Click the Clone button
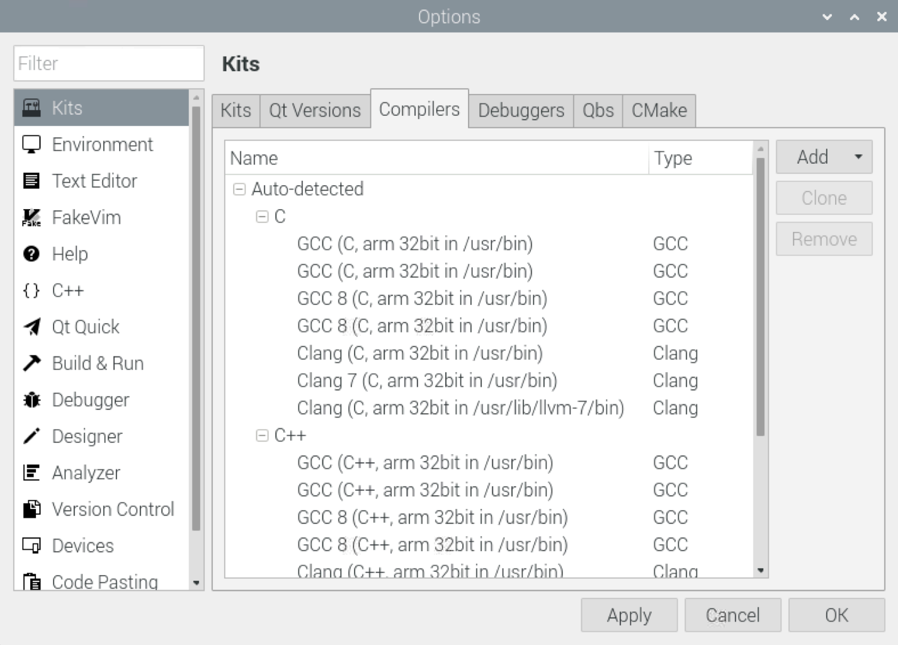 coord(824,197)
